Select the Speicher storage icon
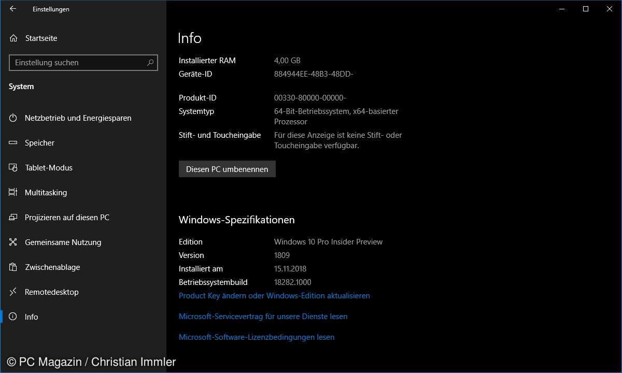Viewport: 622px width, 373px height. 13,143
